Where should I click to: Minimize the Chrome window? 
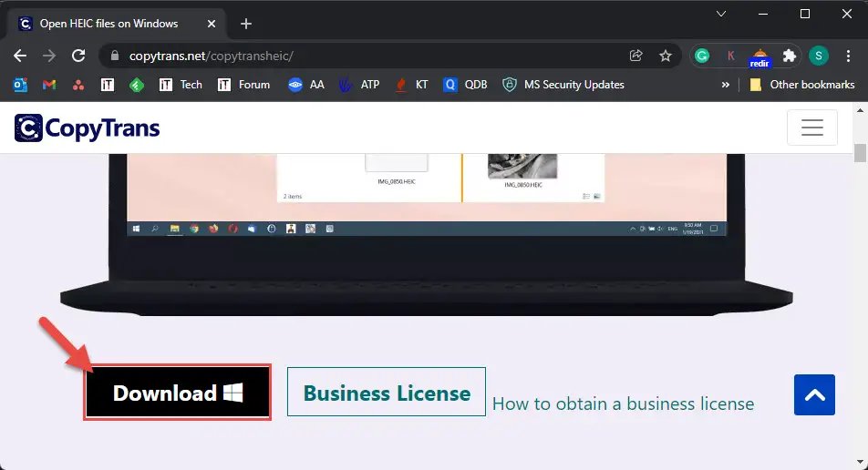click(x=763, y=14)
